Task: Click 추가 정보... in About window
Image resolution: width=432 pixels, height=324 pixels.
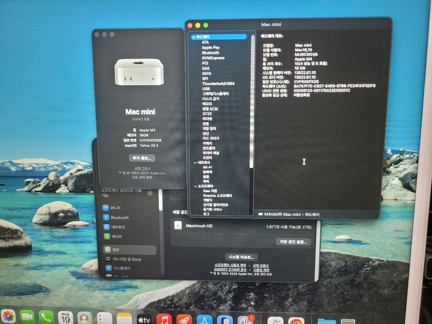Action: click(x=142, y=158)
